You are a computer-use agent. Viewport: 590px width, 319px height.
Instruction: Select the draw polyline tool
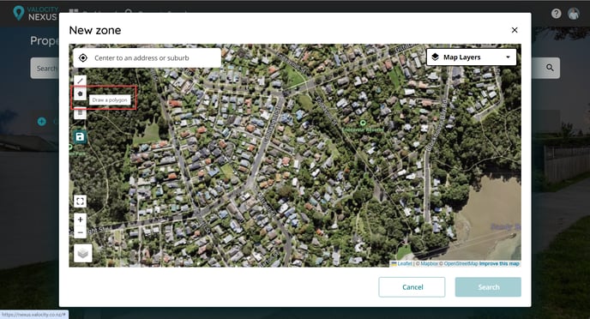(x=80, y=81)
